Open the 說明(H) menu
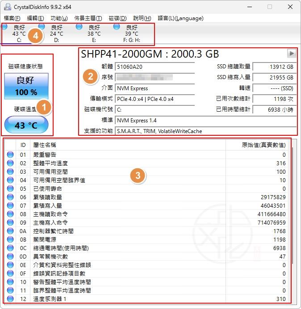 tap(142, 18)
